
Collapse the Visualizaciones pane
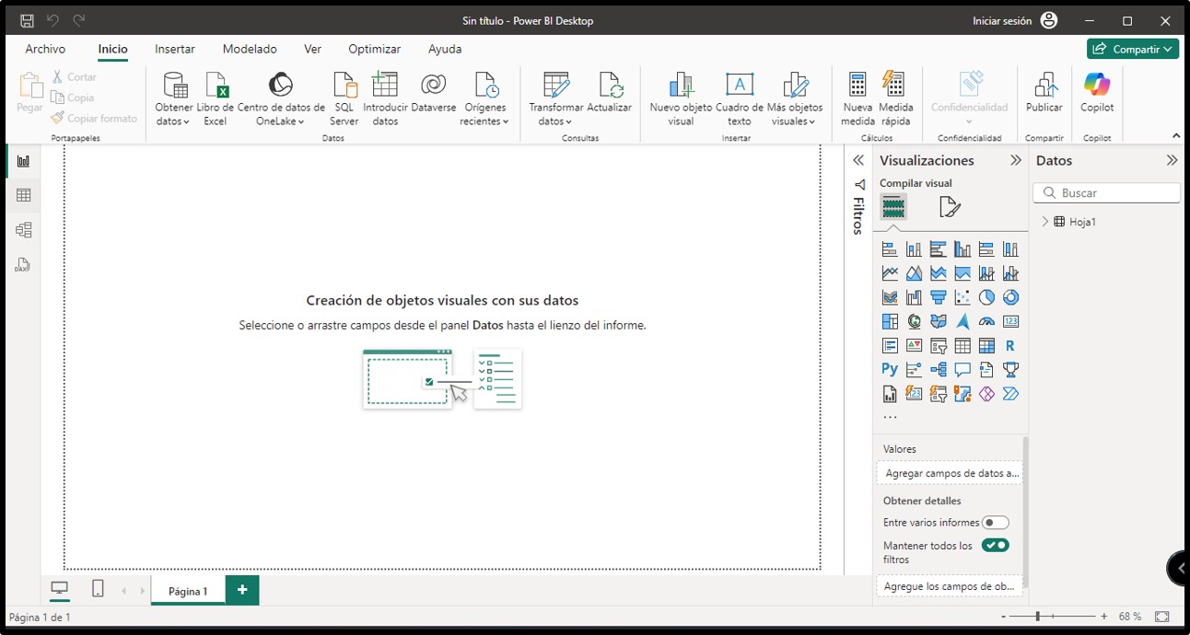click(1016, 160)
